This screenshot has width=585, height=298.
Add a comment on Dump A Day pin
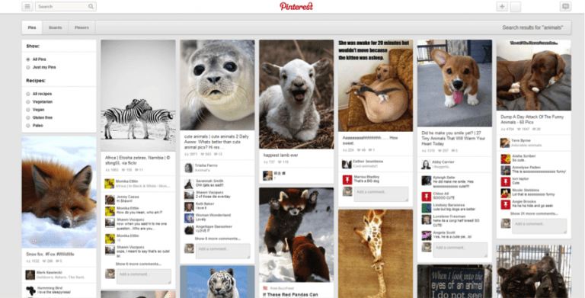[539, 226]
